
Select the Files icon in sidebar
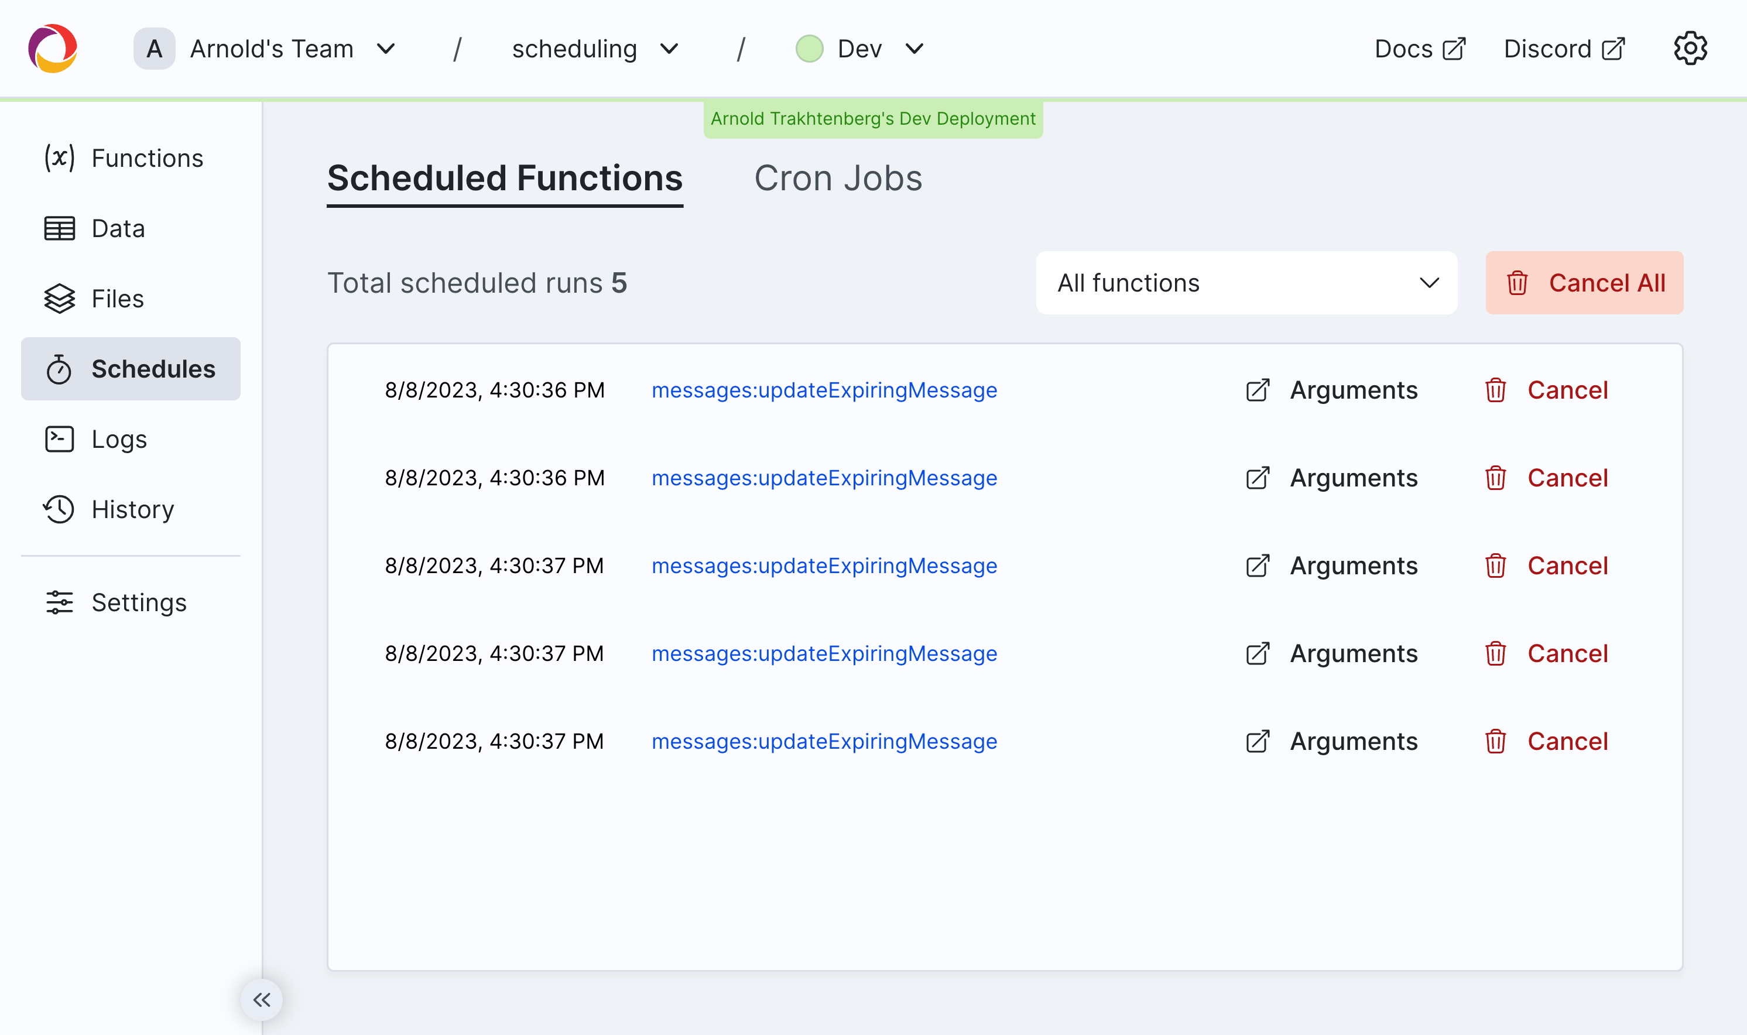point(59,299)
